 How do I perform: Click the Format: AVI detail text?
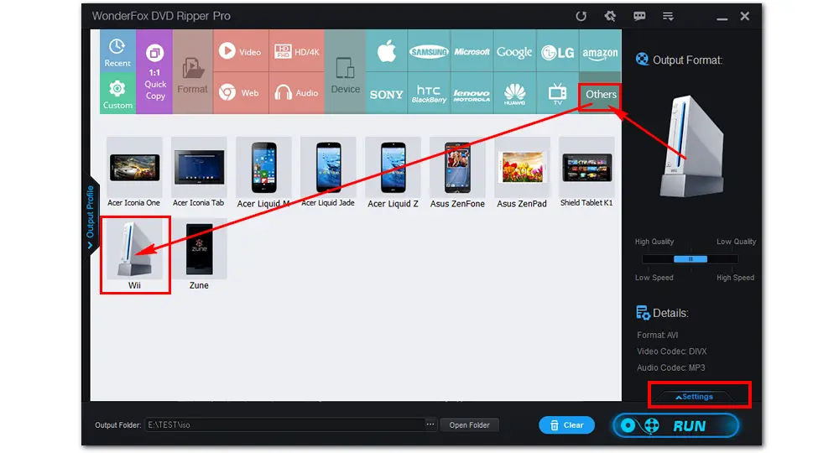coord(657,335)
